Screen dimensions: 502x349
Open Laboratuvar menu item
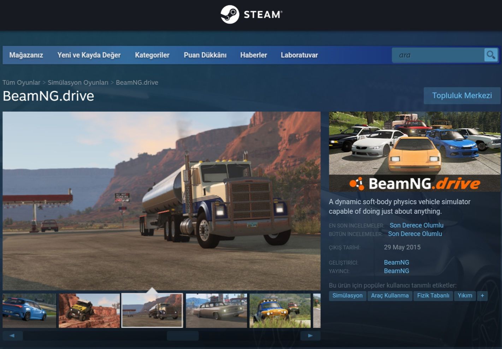click(299, 55)
